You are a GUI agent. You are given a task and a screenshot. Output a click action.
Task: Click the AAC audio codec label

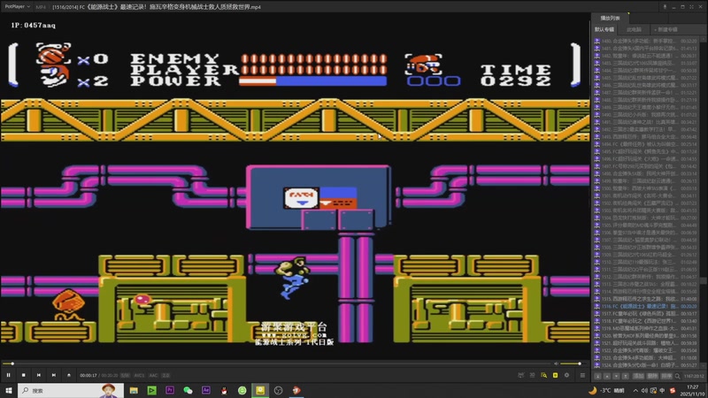[x=153, y=375]
